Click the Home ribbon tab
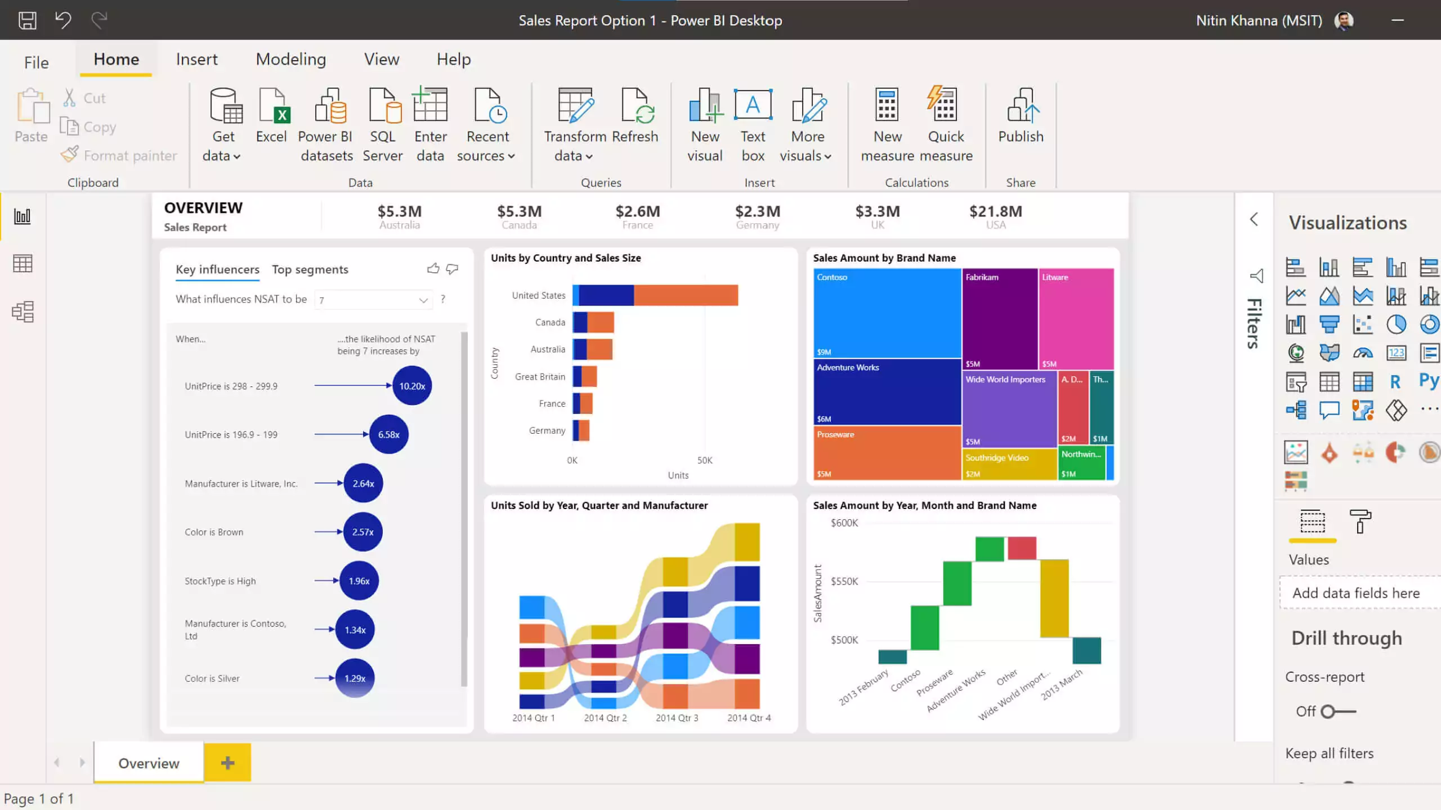The width and height of the screenshot is (1441, 810). pos(116,58)
